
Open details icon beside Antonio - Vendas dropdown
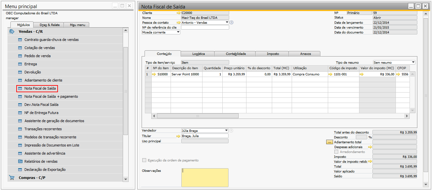click(231, 22)
